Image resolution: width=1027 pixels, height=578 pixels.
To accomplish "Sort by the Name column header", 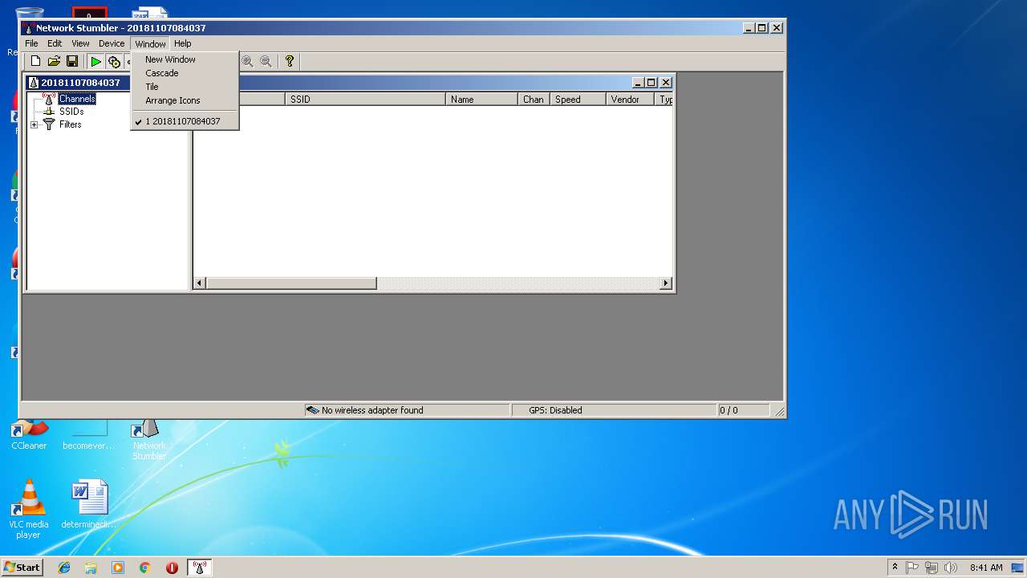I will 481,100.
